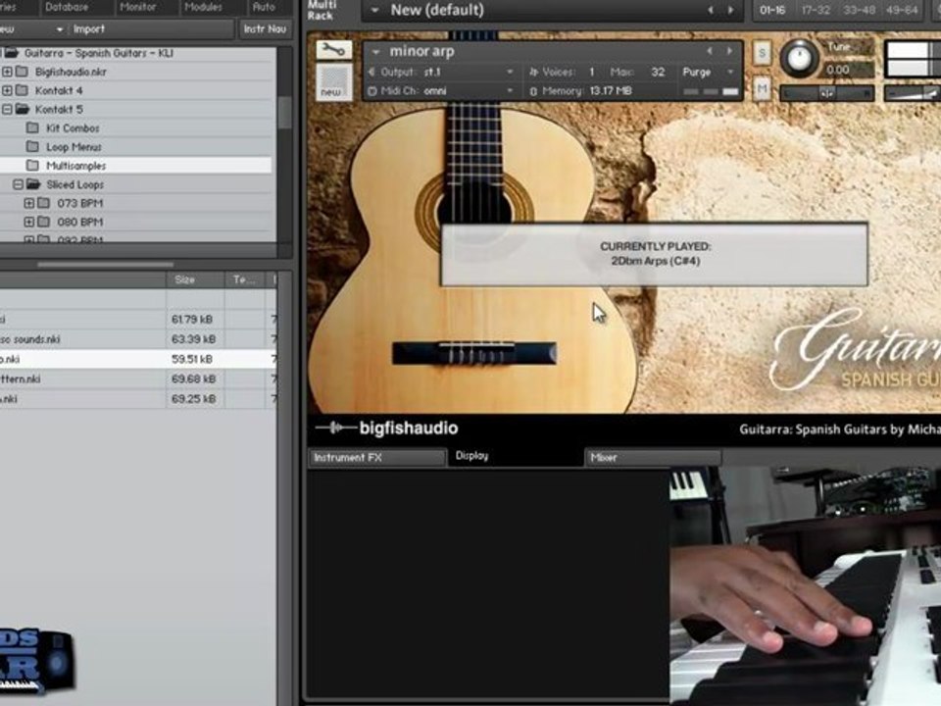Click the Multi Rack label

pos(322,10)
